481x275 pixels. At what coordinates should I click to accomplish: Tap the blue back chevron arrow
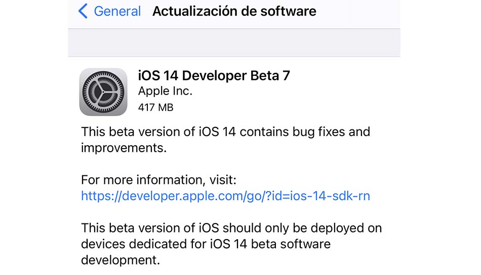tap(83, 11)
